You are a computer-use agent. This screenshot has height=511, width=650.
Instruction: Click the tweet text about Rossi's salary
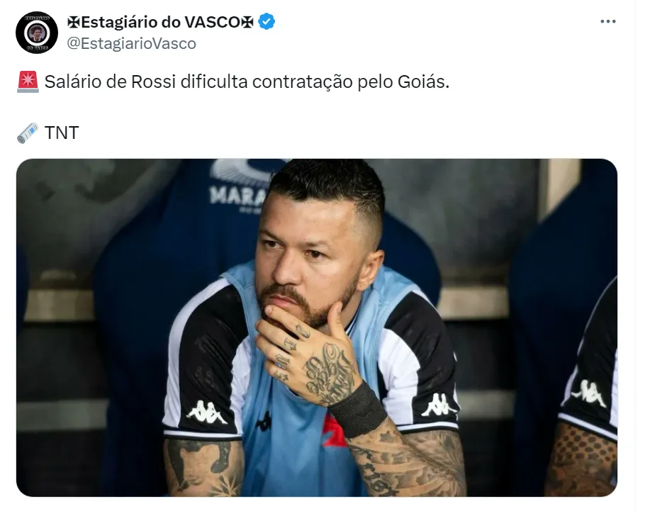pyautogui.click(x=247, y=82)
